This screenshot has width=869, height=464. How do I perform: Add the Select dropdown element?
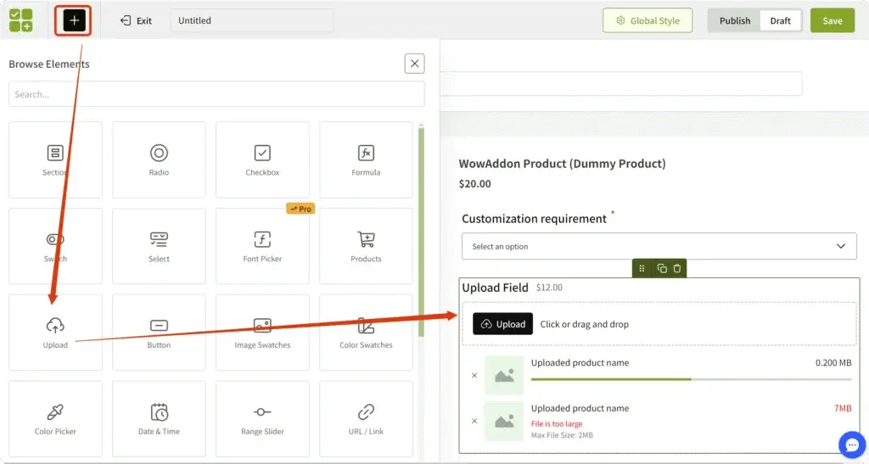click(x=159, y=246)
